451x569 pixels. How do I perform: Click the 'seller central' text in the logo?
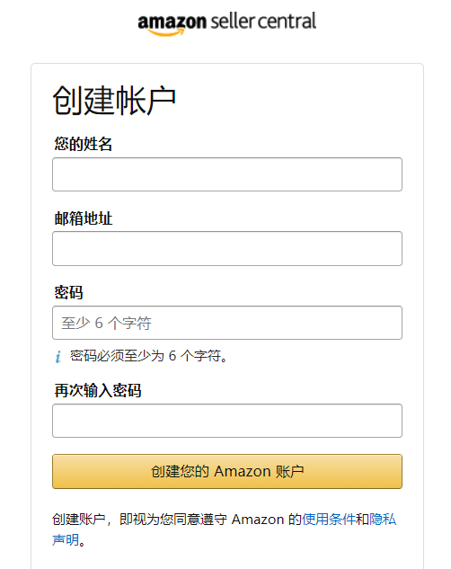tap(263, 22)
